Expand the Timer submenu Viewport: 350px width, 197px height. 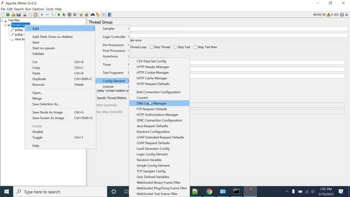click(113, 65)
